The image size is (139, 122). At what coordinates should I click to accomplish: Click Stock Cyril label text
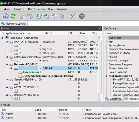point(49,53)
